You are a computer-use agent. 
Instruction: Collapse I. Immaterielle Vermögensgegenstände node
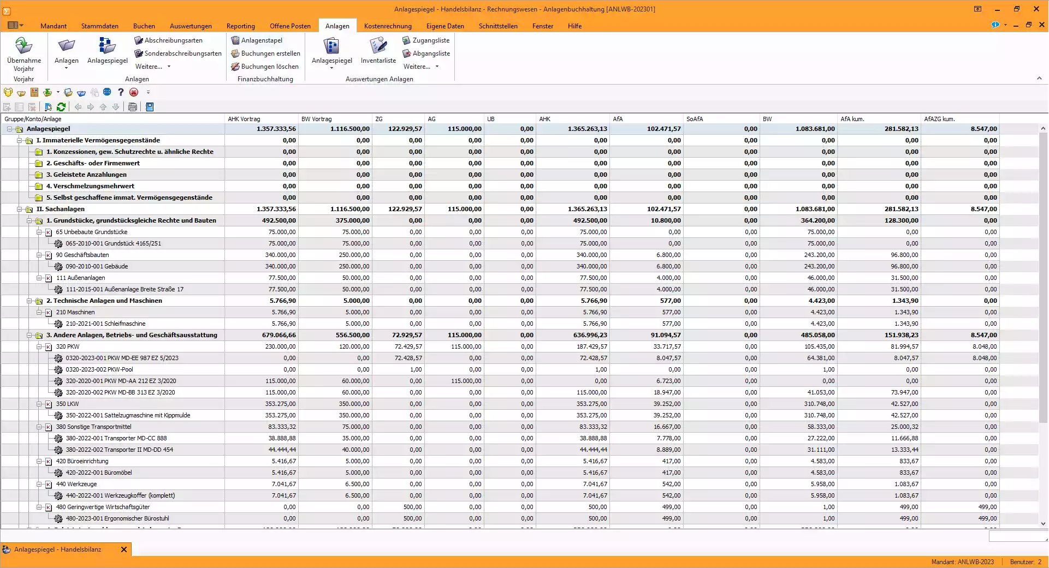[19, 141]
